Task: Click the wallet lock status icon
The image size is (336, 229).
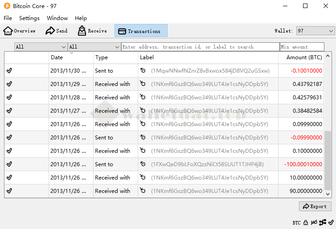Action: click(x=306, y=222)
